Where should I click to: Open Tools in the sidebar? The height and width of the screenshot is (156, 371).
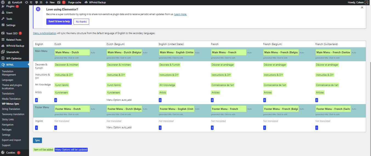tap(9, 19)
